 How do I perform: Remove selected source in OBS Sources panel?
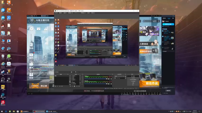click(x=72, y=86)
